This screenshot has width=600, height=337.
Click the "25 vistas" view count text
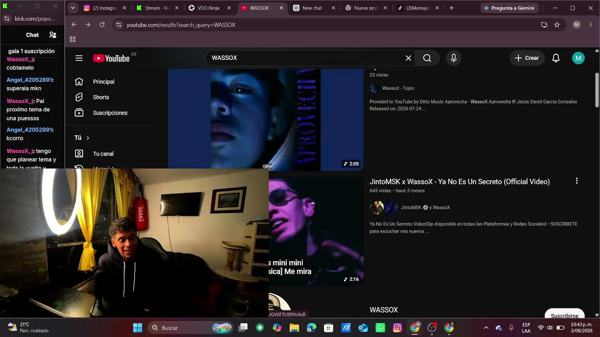[379, 75]
